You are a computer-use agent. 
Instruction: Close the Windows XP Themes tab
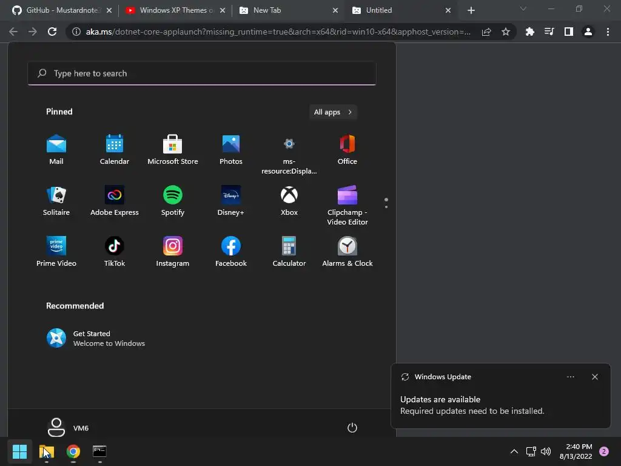223,10
